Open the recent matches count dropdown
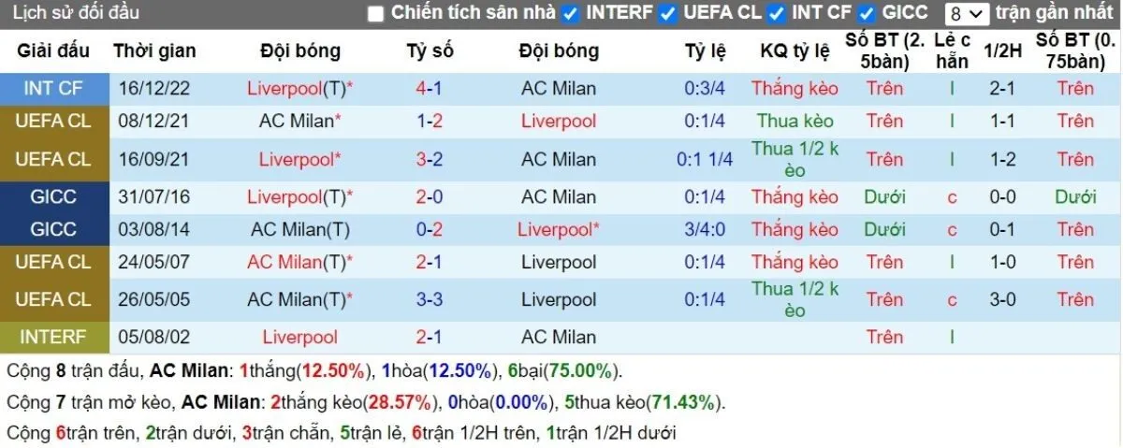1123x448 pixels. pyautogui.click(x=966, y=14)
